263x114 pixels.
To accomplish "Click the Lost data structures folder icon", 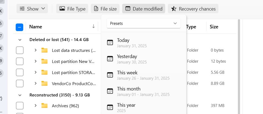I will 44,50.
